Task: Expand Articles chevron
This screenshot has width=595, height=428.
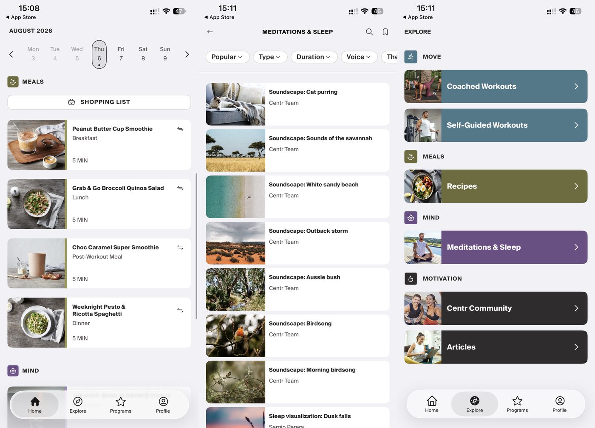Action: (x=576, y=347)
